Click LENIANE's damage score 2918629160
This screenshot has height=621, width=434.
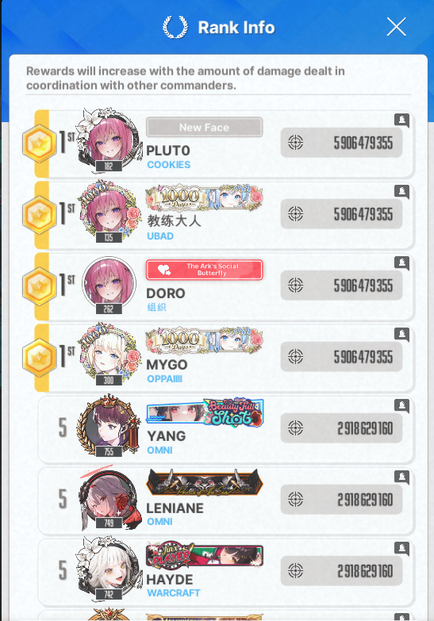(x=365, y=500)
